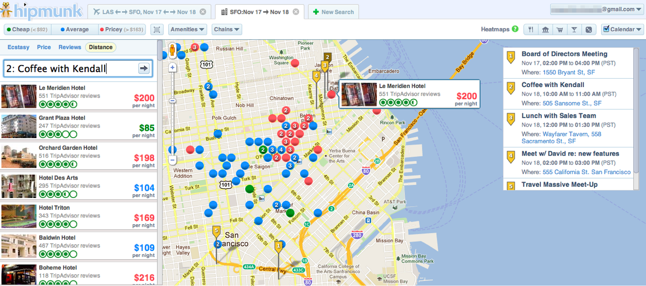The width and height of the screenshot is (646, 286).
Task: Select the Baldwin Hotel listing
Action: coord(78,246)
